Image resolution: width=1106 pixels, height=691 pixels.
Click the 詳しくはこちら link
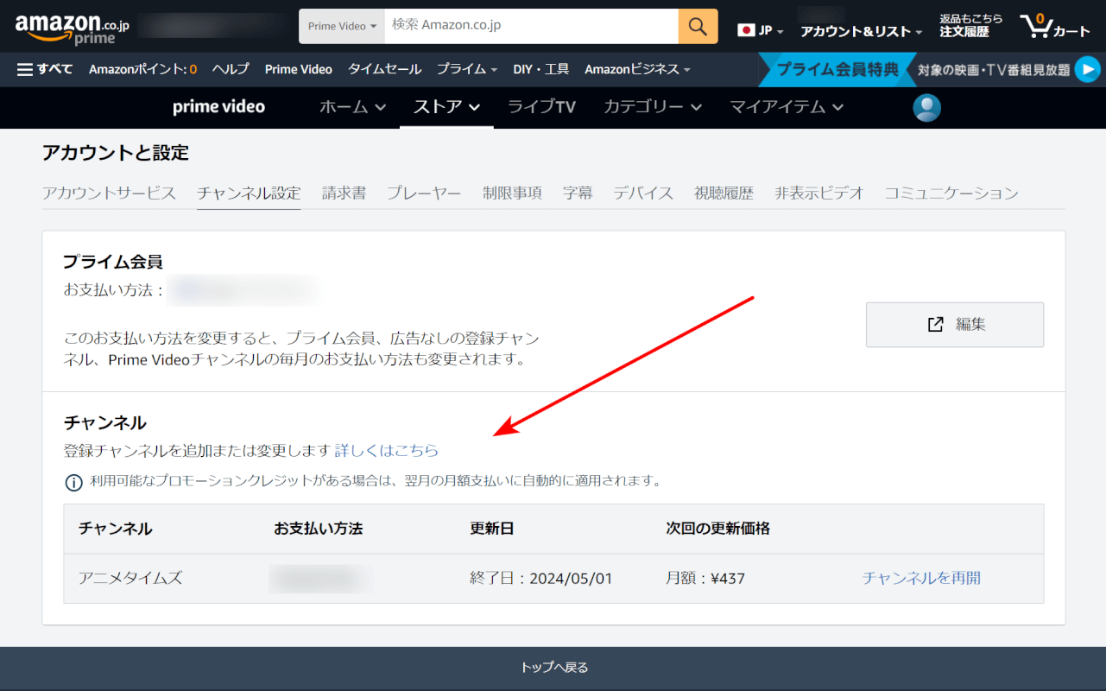pos(387,450)
